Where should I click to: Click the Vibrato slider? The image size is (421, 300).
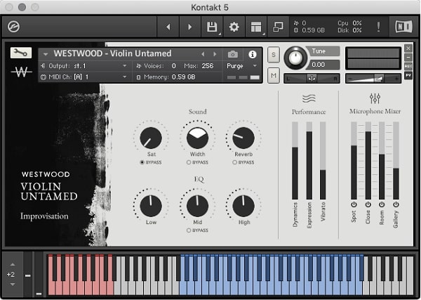click(x=323, y=160)
